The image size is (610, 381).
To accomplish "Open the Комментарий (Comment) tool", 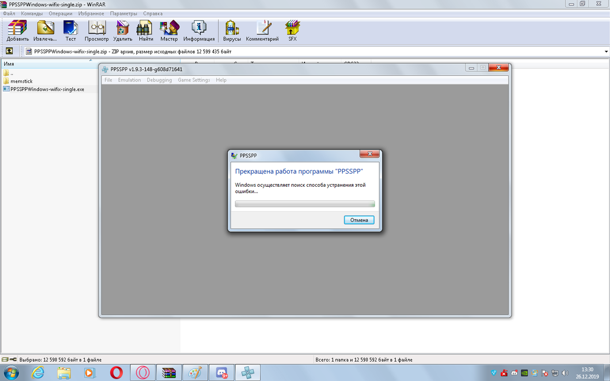I will point(263,31).
